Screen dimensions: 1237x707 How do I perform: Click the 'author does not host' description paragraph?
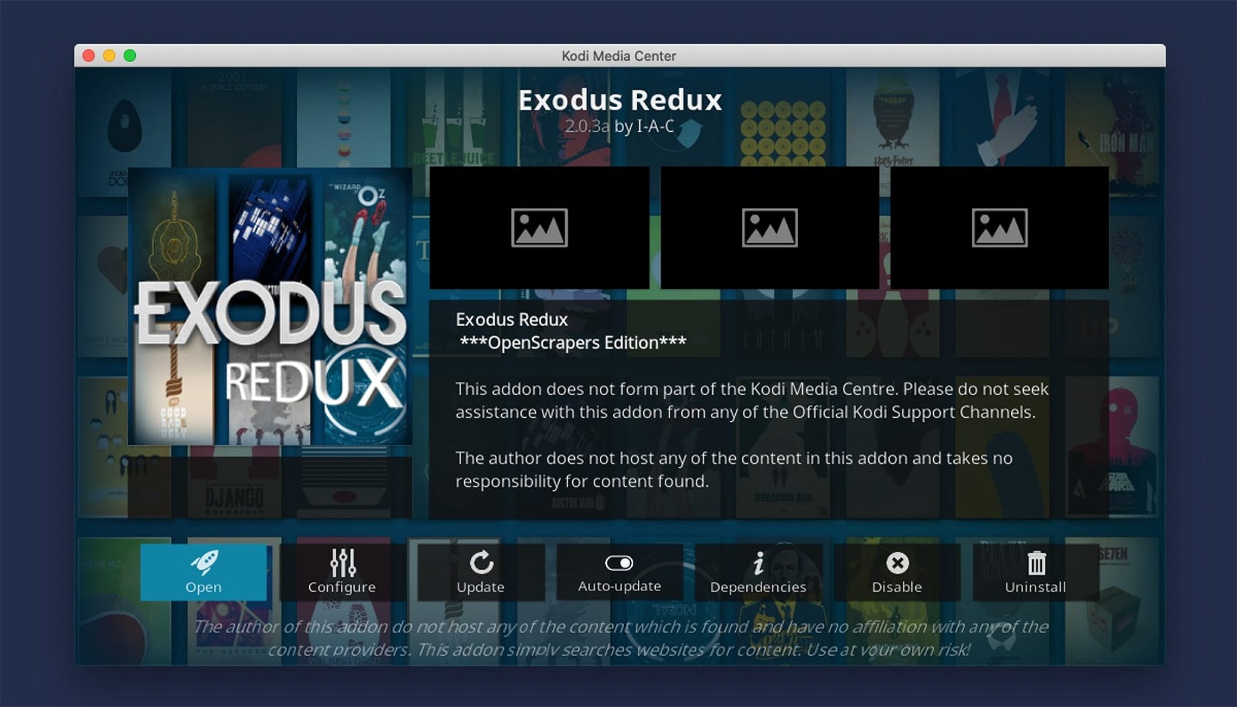coord(734,469)
